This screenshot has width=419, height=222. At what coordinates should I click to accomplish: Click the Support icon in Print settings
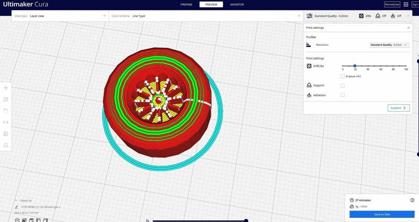309,85
